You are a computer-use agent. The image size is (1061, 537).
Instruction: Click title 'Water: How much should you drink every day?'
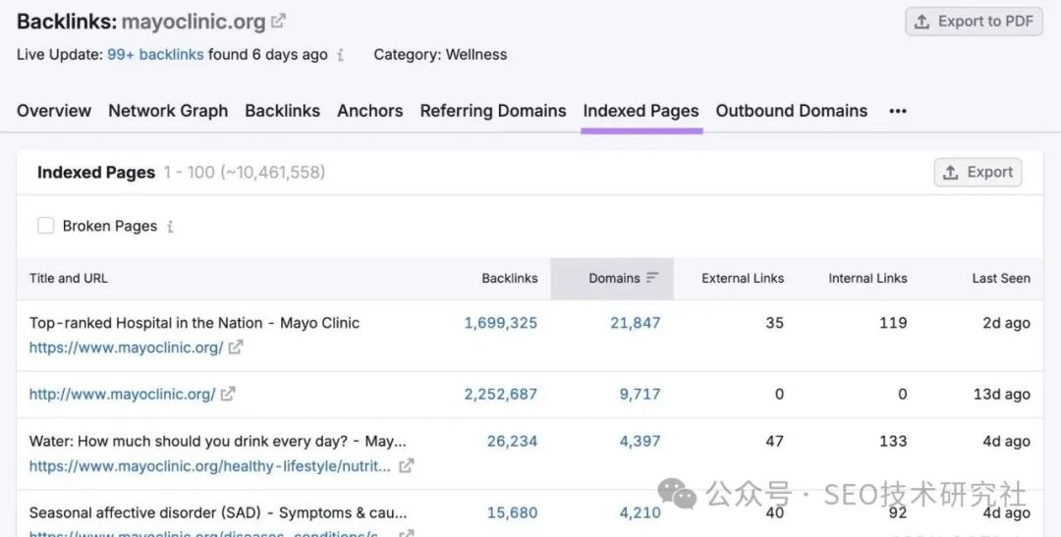(x=218, y=442)
